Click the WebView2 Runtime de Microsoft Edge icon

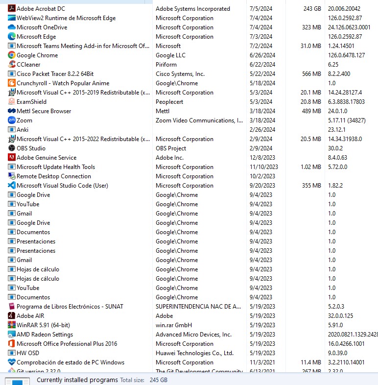coord(12,18)
